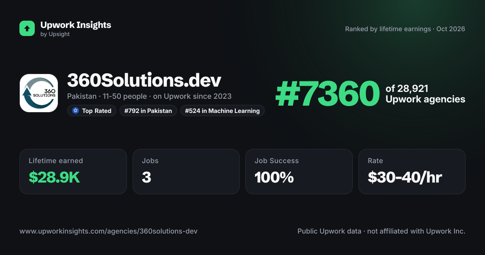Select the #524 in Machine Learning badge
Image resolution: width=485 pixels, height=255 pixels.
(222, 110)
